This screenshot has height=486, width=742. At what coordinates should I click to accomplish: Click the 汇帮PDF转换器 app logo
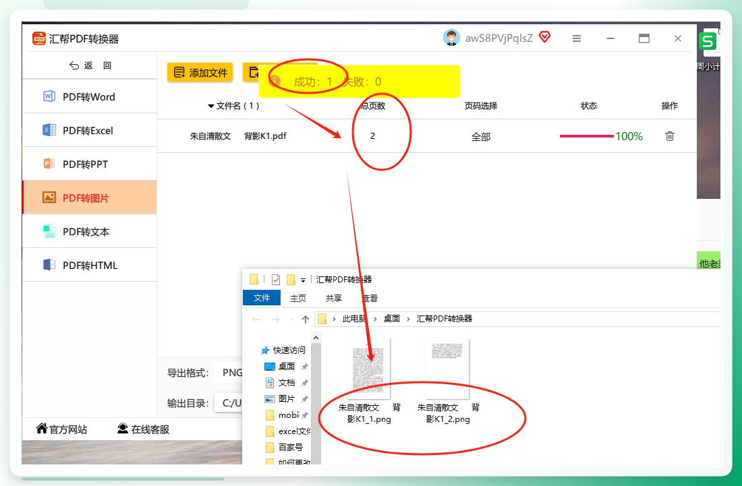point(39,38)
